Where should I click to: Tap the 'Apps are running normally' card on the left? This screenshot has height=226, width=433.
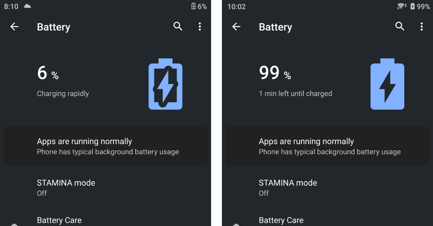click(x=105, y=146)
